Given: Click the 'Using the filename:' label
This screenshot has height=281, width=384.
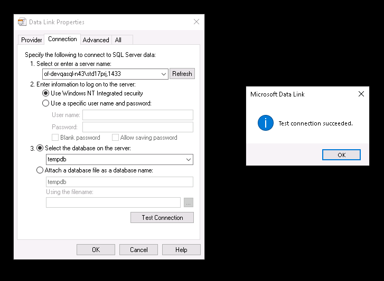Looking at the screenshot, I should (70, 192).
